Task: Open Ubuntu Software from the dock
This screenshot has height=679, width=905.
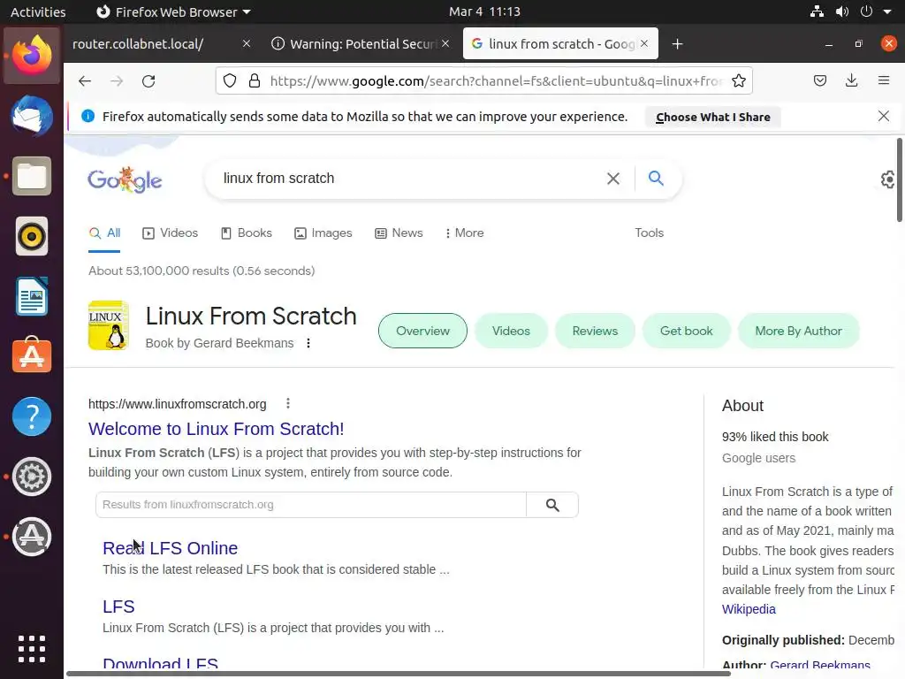Action: 32,355
